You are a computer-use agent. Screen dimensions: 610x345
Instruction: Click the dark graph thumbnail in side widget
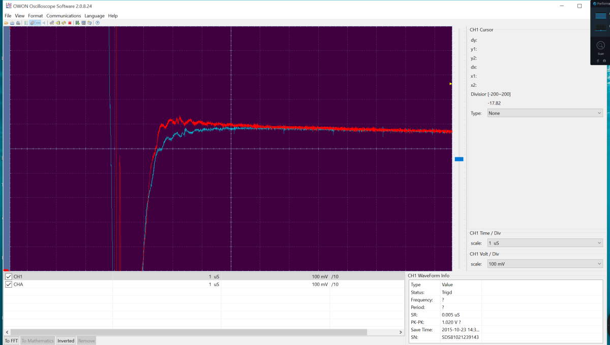[600, 27]
